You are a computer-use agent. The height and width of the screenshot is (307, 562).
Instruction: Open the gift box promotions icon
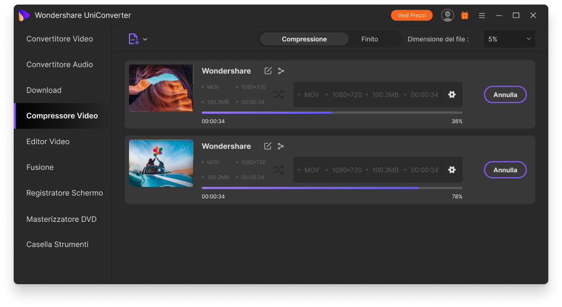pos(465,15)
